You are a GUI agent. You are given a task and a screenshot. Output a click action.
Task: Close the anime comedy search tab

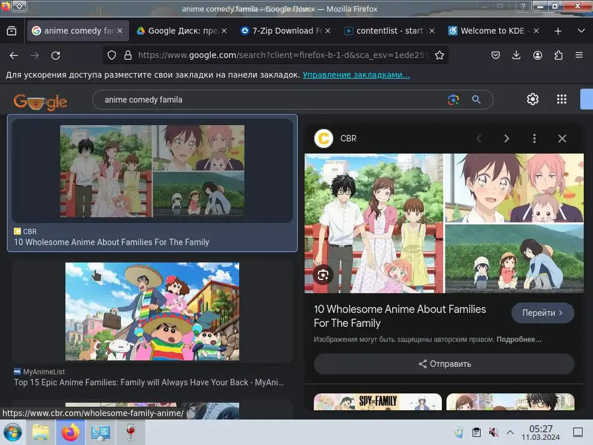coord(120,31)
